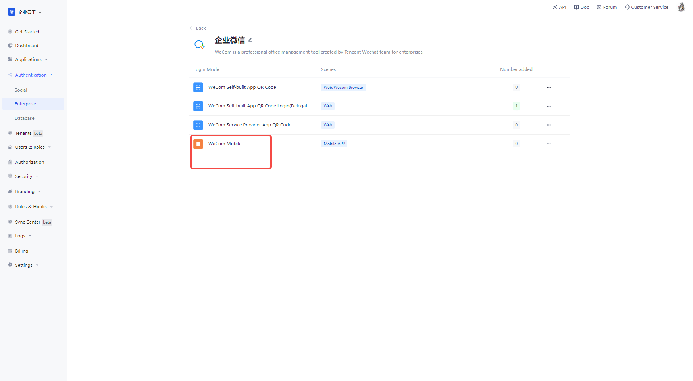Collapse the Authentication sidebar section

[x=31, y=75]
